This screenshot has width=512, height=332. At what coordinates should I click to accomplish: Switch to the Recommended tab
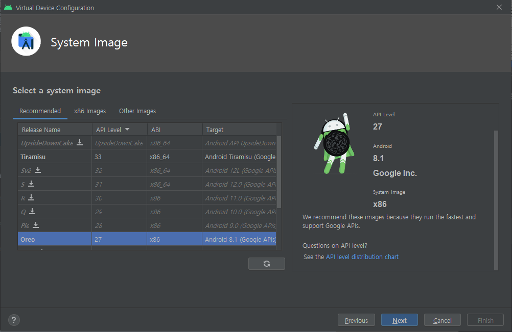[x=40, y=111]
